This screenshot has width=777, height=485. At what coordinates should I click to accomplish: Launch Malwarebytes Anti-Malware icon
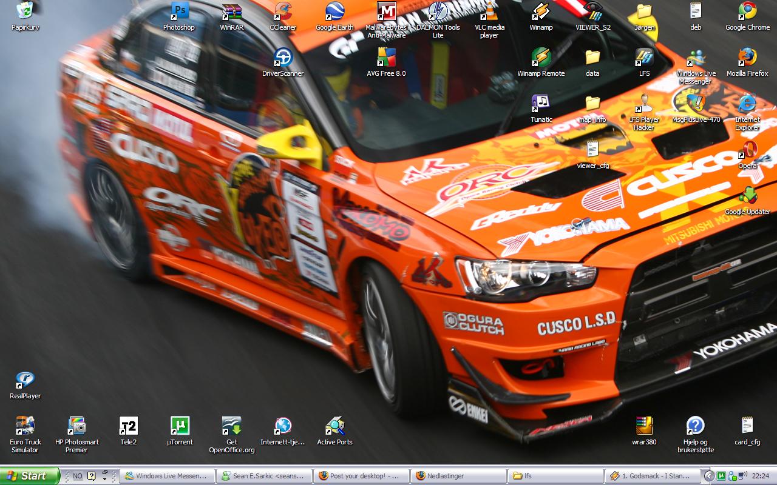coord(386,20)
